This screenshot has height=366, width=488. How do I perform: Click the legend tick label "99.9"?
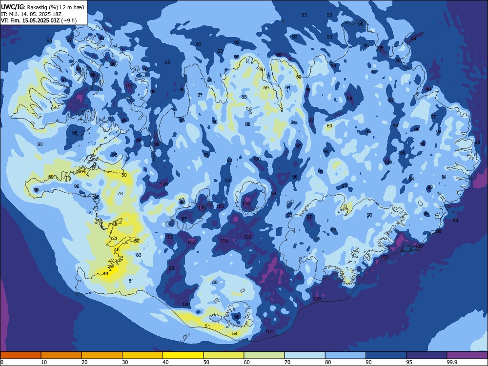pyautogui.click(x=452, y=362)
